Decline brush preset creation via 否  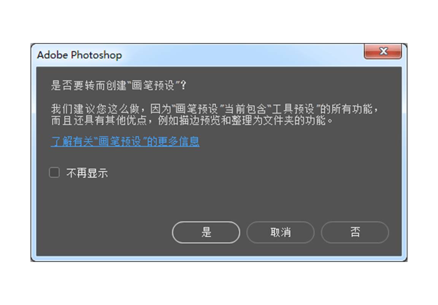click(355, 232)
